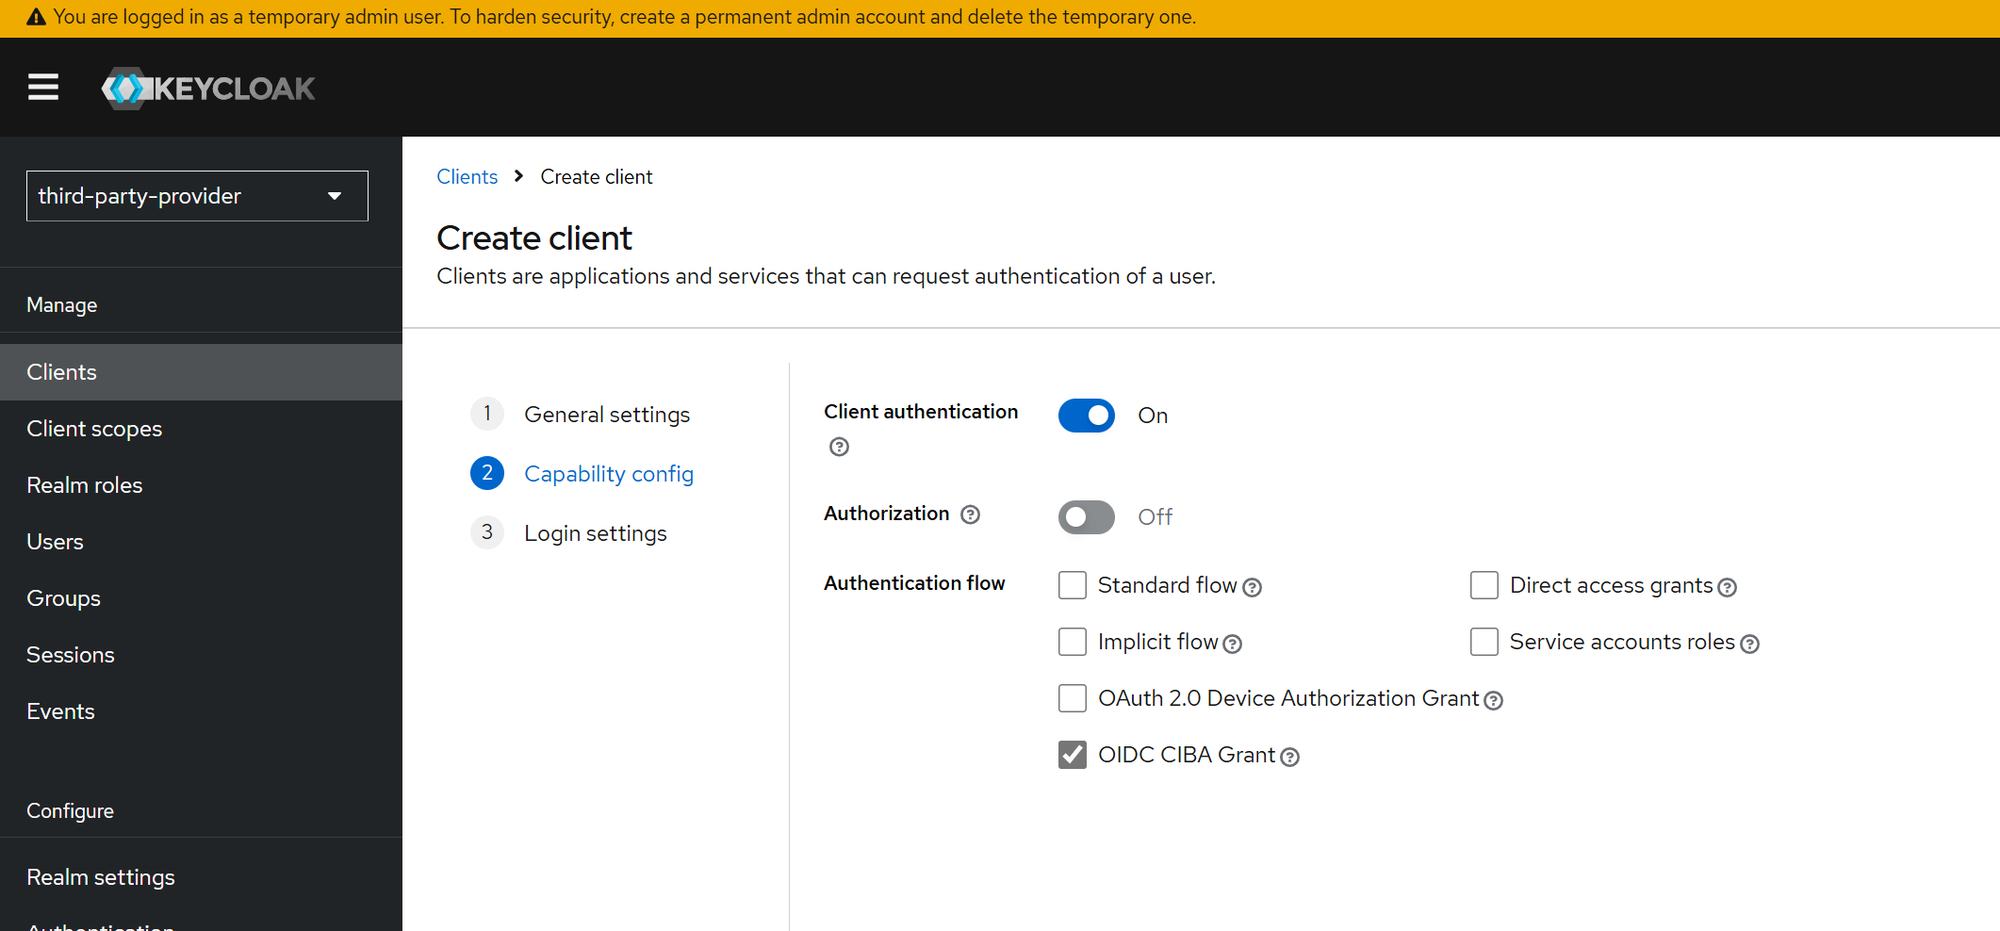Show help for Implicit flow
2000x931 pixels.
[1232, 645]
